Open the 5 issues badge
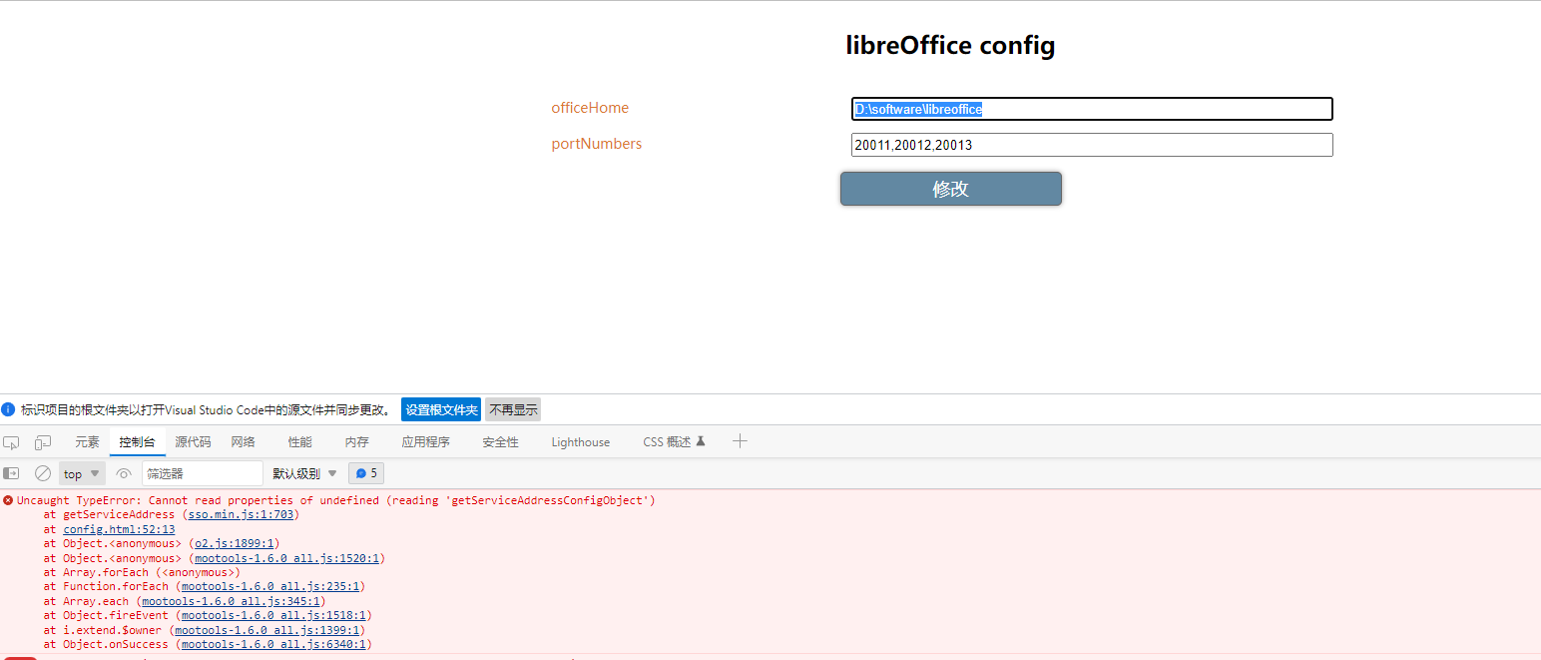This screenshot has width=1541, height=660. [366, 473]
